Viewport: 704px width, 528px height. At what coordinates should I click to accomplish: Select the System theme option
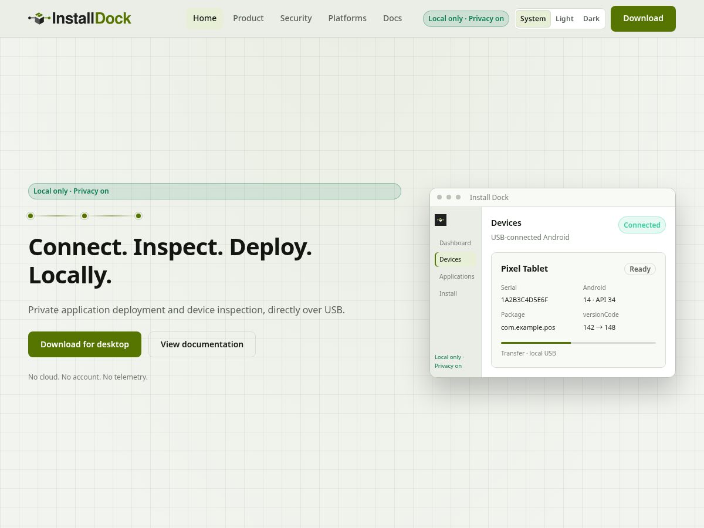point(533,19)
